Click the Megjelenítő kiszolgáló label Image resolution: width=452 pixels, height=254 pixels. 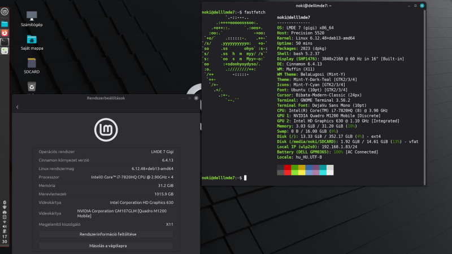click(60, 224)
